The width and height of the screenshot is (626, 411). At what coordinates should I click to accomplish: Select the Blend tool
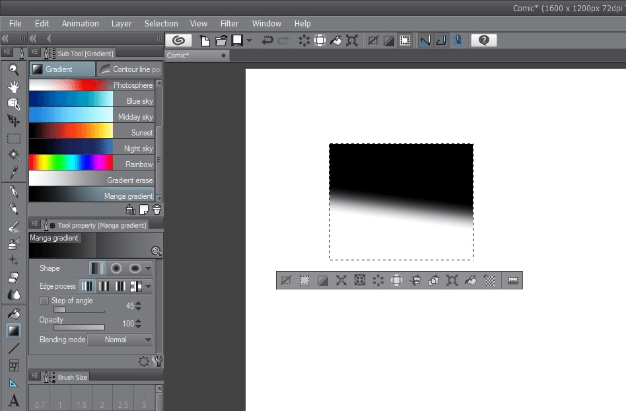click(14, 295)
